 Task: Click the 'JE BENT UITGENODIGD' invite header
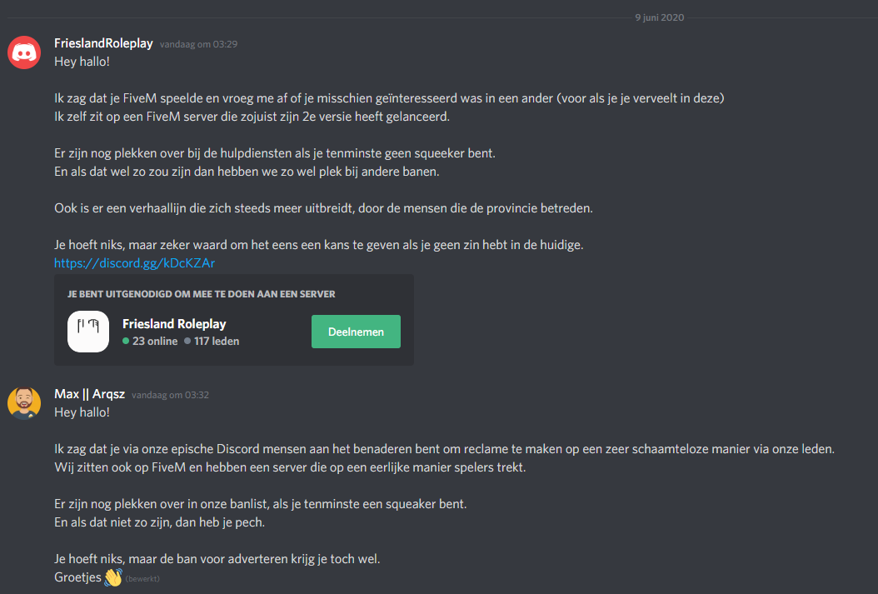coord(202,294)
